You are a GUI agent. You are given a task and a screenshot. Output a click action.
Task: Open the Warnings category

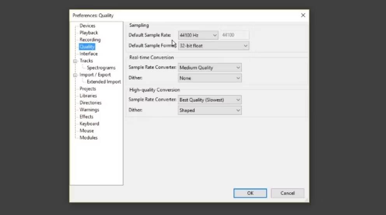point(89,110)
